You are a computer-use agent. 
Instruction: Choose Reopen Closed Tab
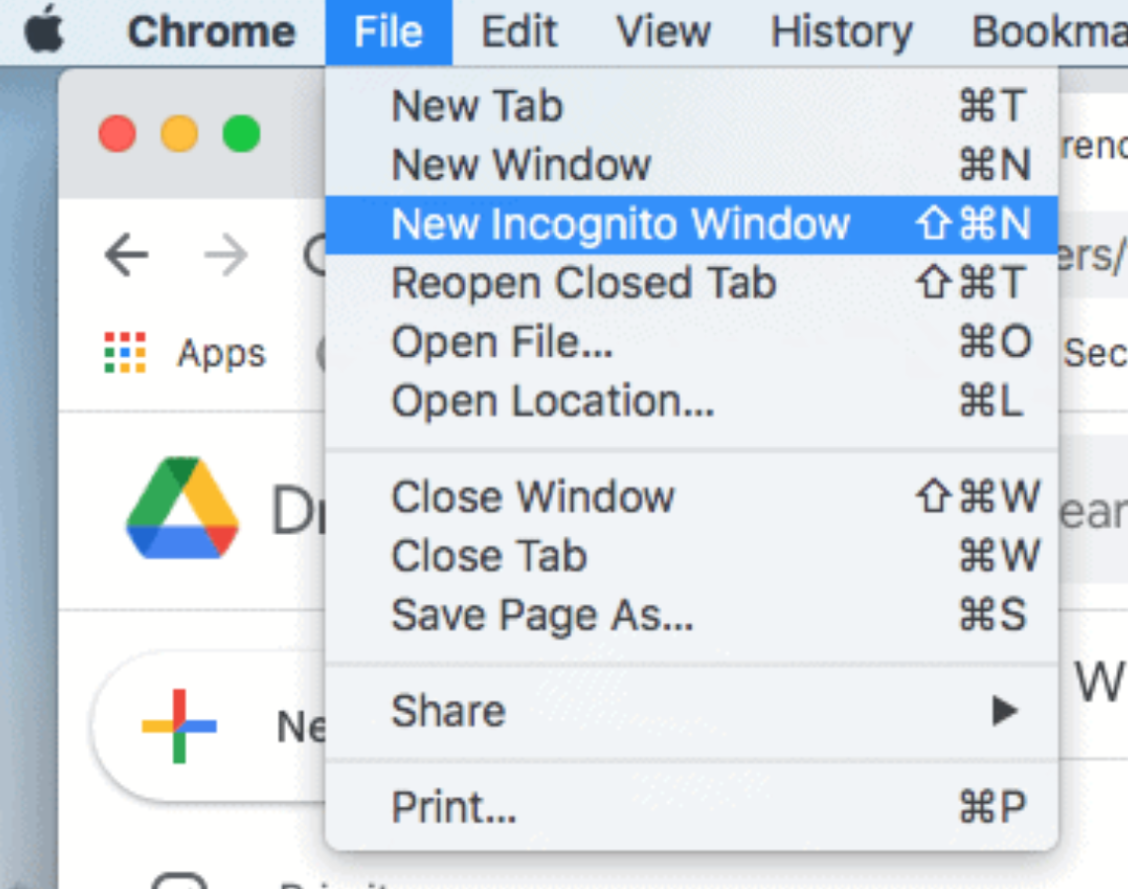[x=584, y=284]
